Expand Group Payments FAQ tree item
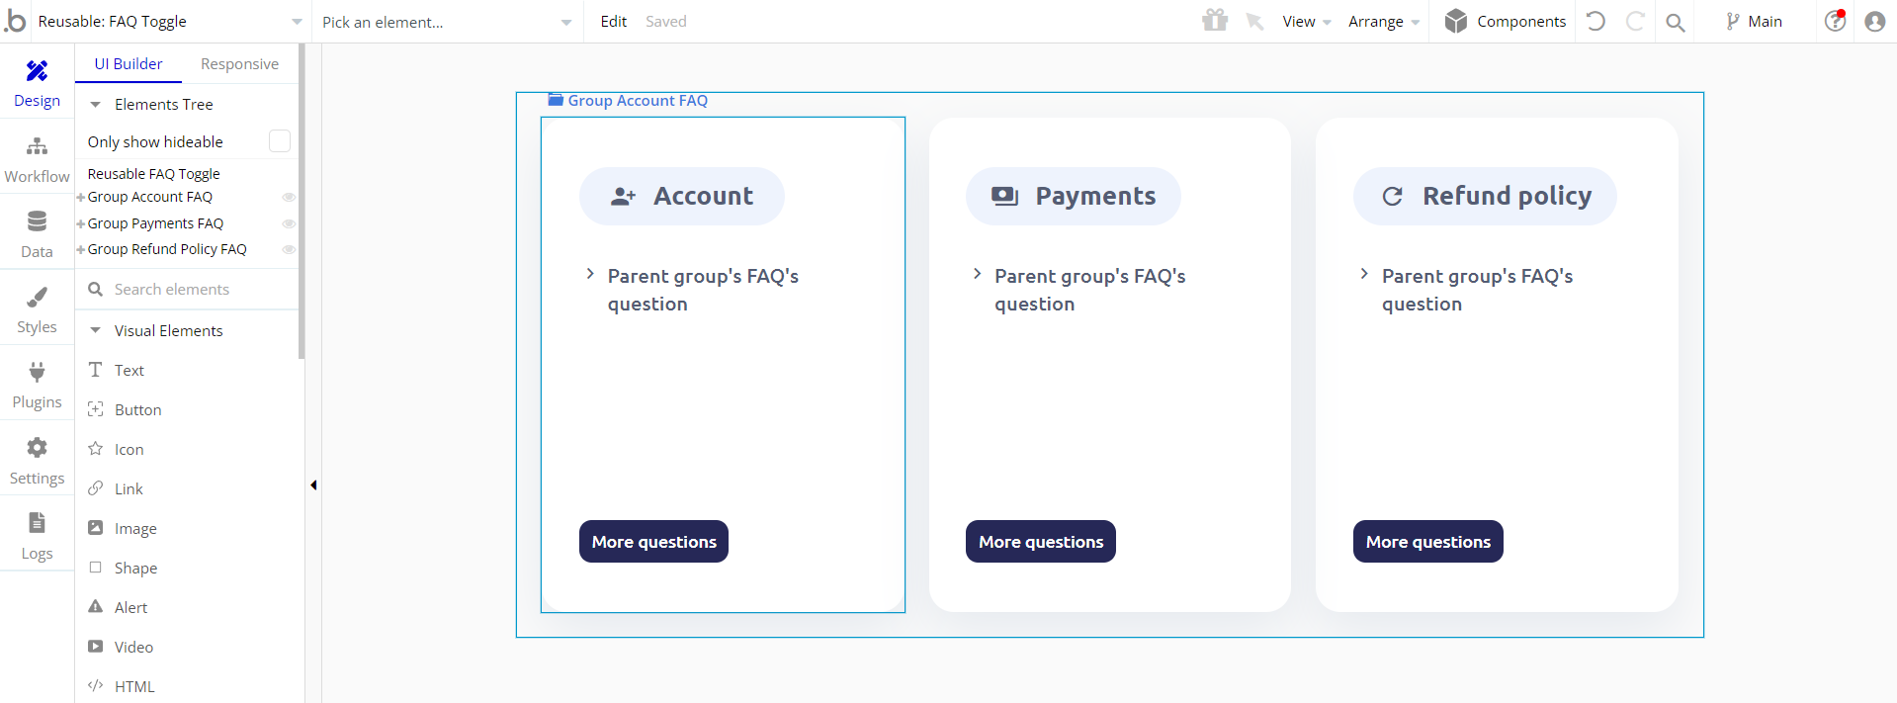Screen dimensions: 1897x703 point(81,224)
